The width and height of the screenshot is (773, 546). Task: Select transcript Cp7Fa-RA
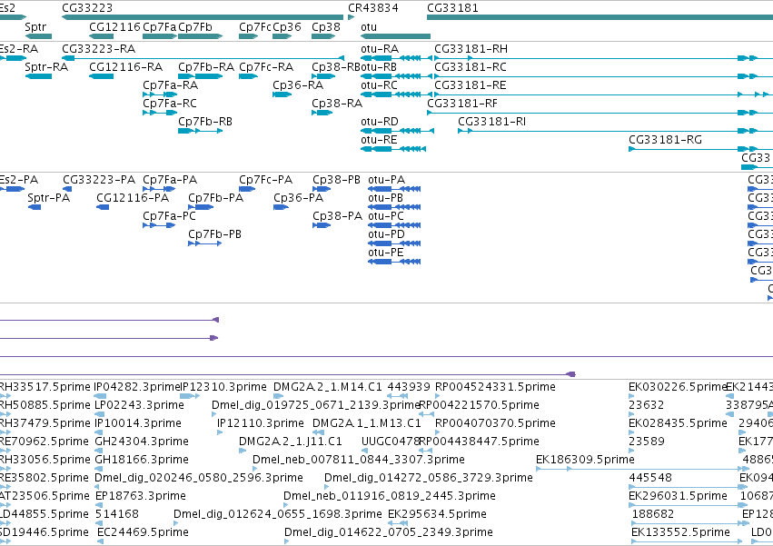pos(160,94)
